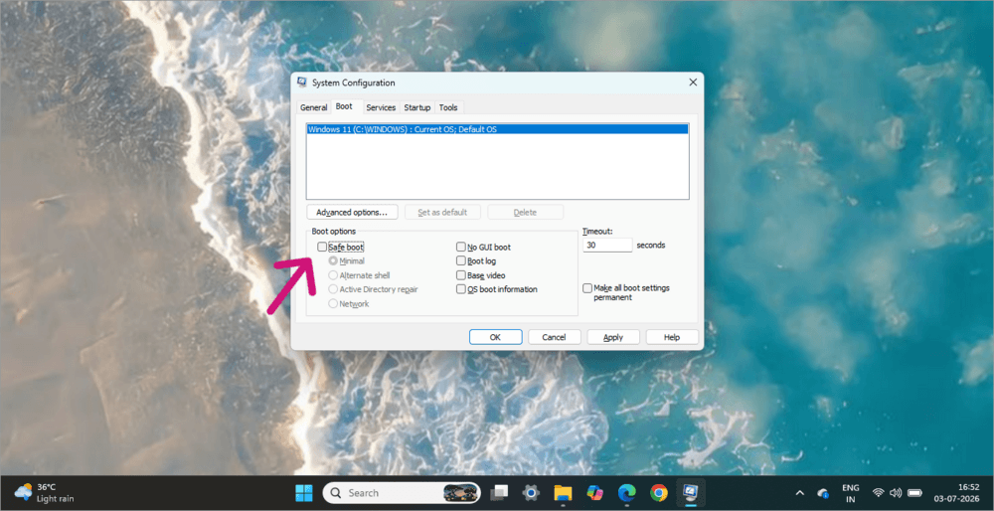Switch to the General tab
This screenshot has height=511, width=994.
(x=314, y=107)
